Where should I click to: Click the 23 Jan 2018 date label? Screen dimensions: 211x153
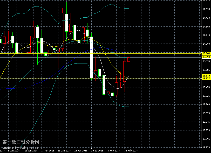coord(64,150)
